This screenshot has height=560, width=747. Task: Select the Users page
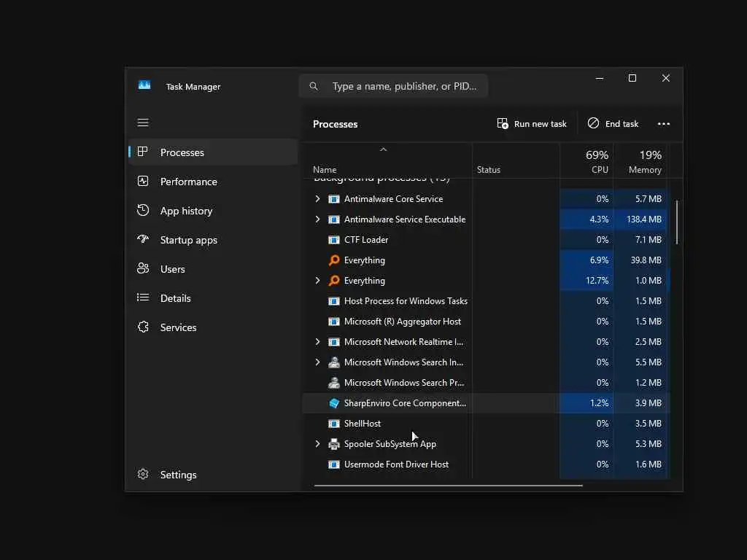click(x=213, y=269)
